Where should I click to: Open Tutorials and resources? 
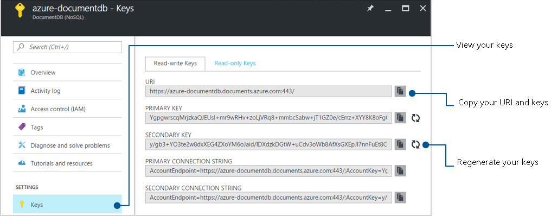[67, 163]
